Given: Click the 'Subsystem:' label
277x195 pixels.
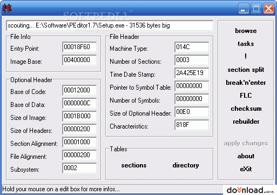Looking at the screenshot, I should pyautogui.click(x=25, y=170).
